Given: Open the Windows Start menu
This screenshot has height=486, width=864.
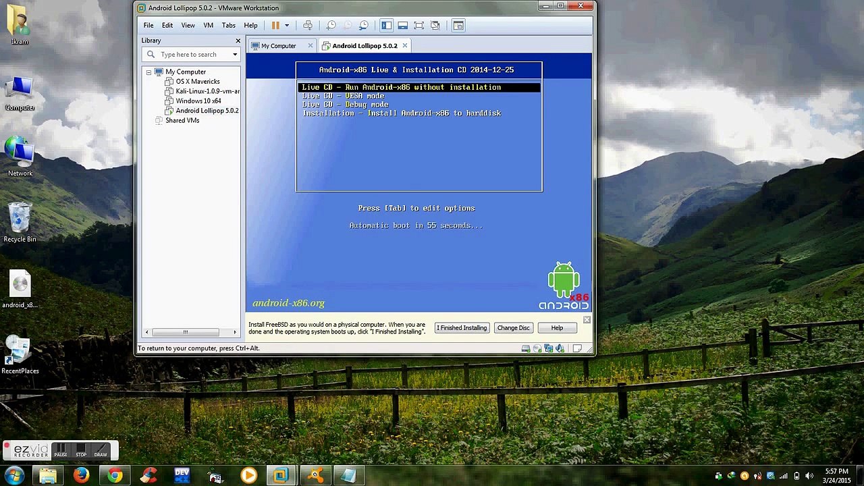Looking at the screenshot, I should pyautogui.click(x=14, y=475).
